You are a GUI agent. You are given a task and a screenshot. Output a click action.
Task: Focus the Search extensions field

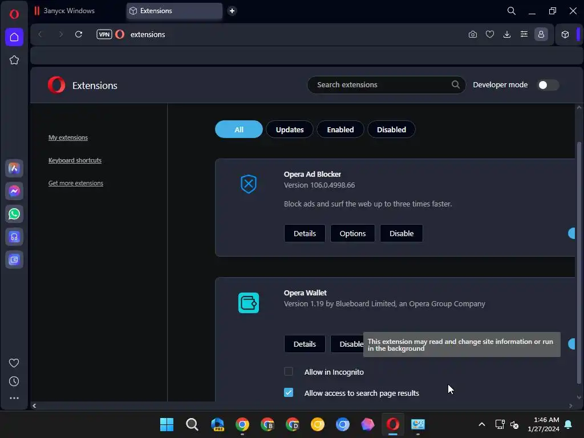click(386, 84)
